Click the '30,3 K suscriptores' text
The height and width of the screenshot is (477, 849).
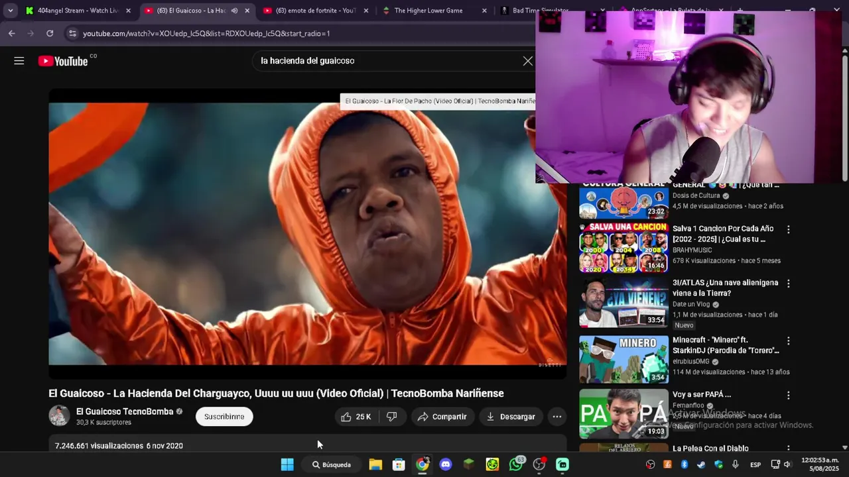103,423
